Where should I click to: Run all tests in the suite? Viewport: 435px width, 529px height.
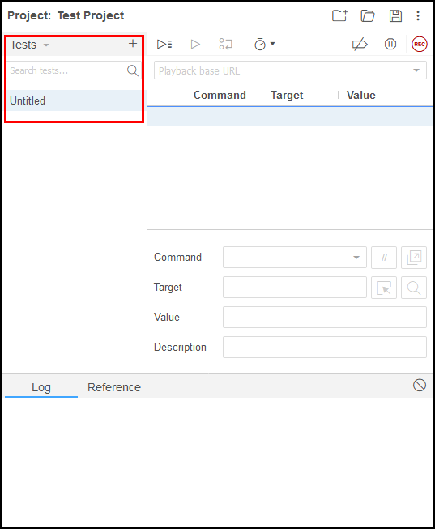(164, 44)
